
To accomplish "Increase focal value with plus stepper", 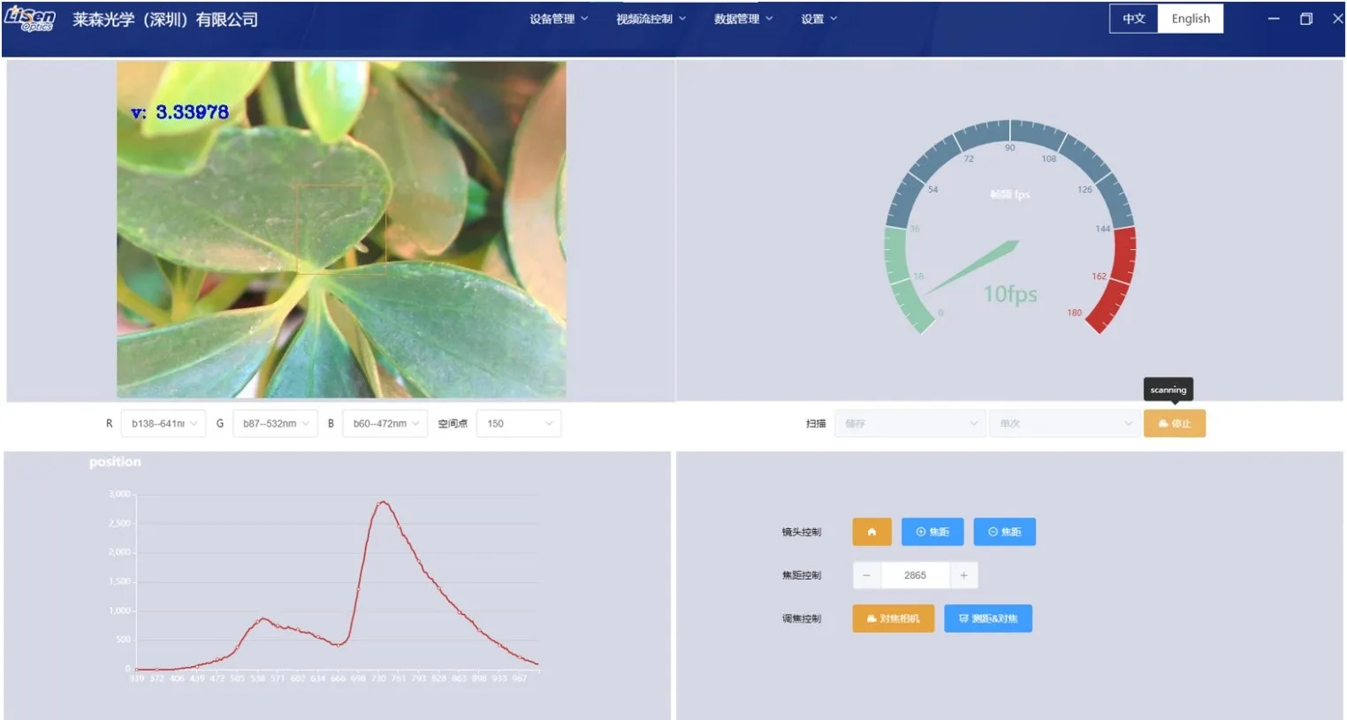I will 963,575.
